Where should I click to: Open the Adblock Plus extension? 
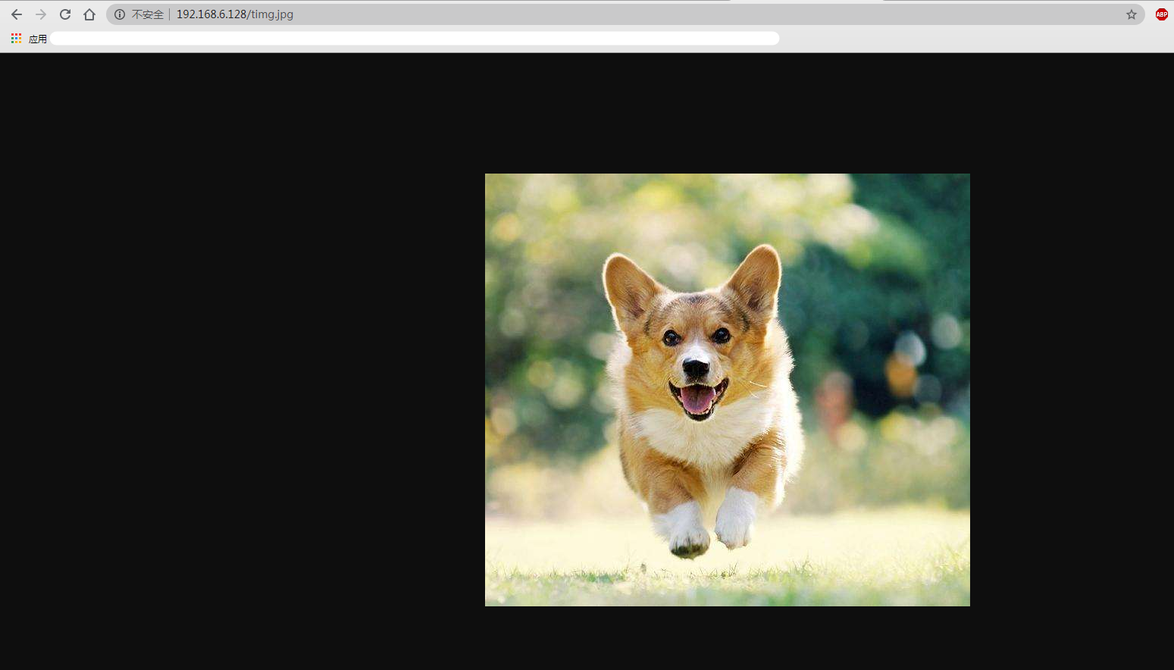tap(1161, 14)
